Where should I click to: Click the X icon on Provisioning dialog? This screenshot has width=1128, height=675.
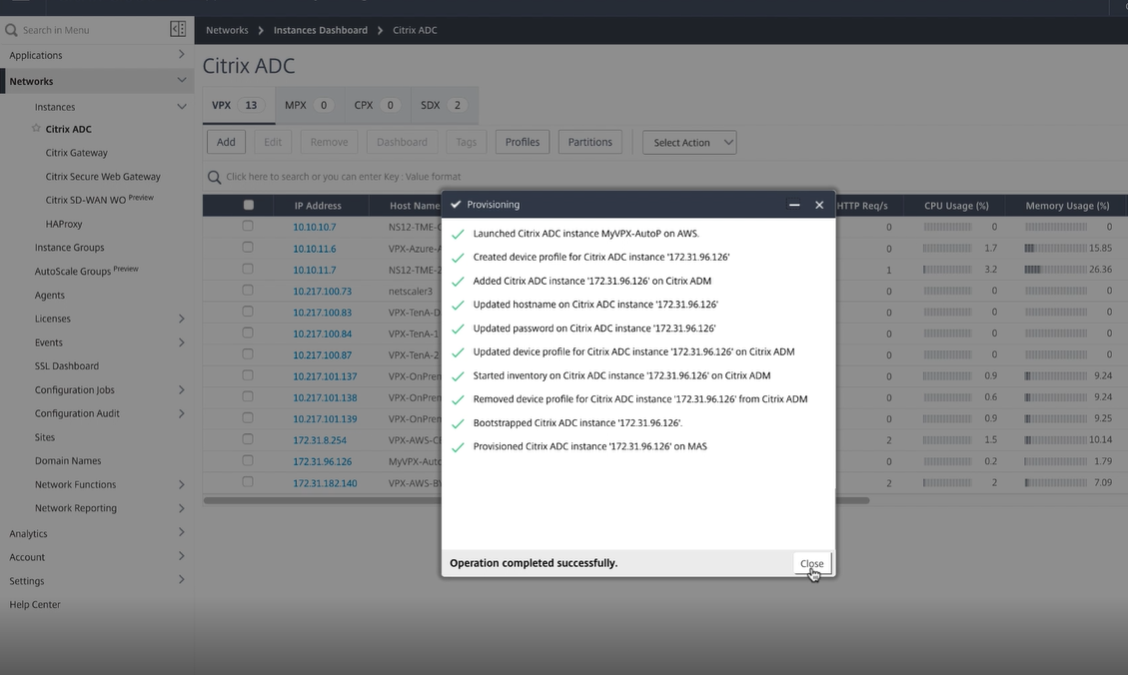pyautogui.click(x=819, y=205)
